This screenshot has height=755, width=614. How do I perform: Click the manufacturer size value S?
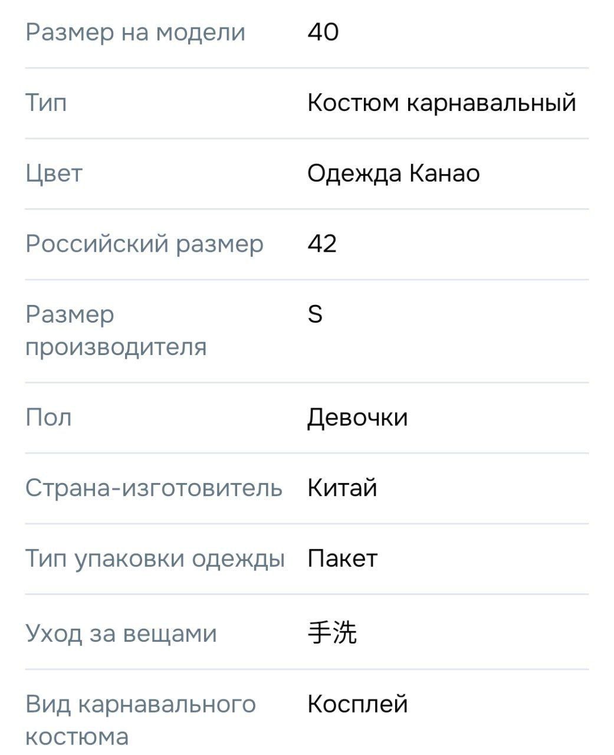point(315,314)
